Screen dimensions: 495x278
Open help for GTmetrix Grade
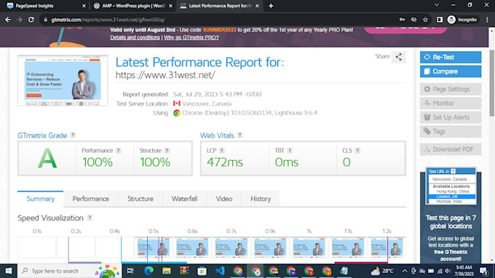pyautogui.click(x=73, y=135)
